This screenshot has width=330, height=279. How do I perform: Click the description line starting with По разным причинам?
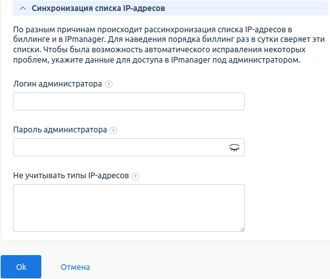point(152,30)
